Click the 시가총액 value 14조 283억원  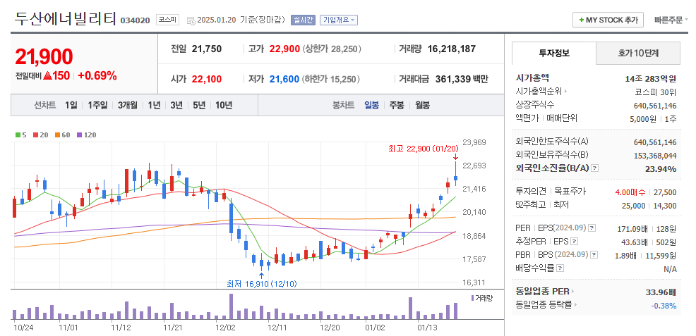tap(650, 79)
